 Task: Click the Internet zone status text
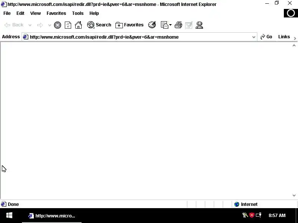pos(249,204)
